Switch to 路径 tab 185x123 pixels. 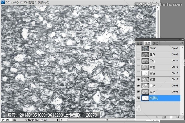[x=155, y=43]
